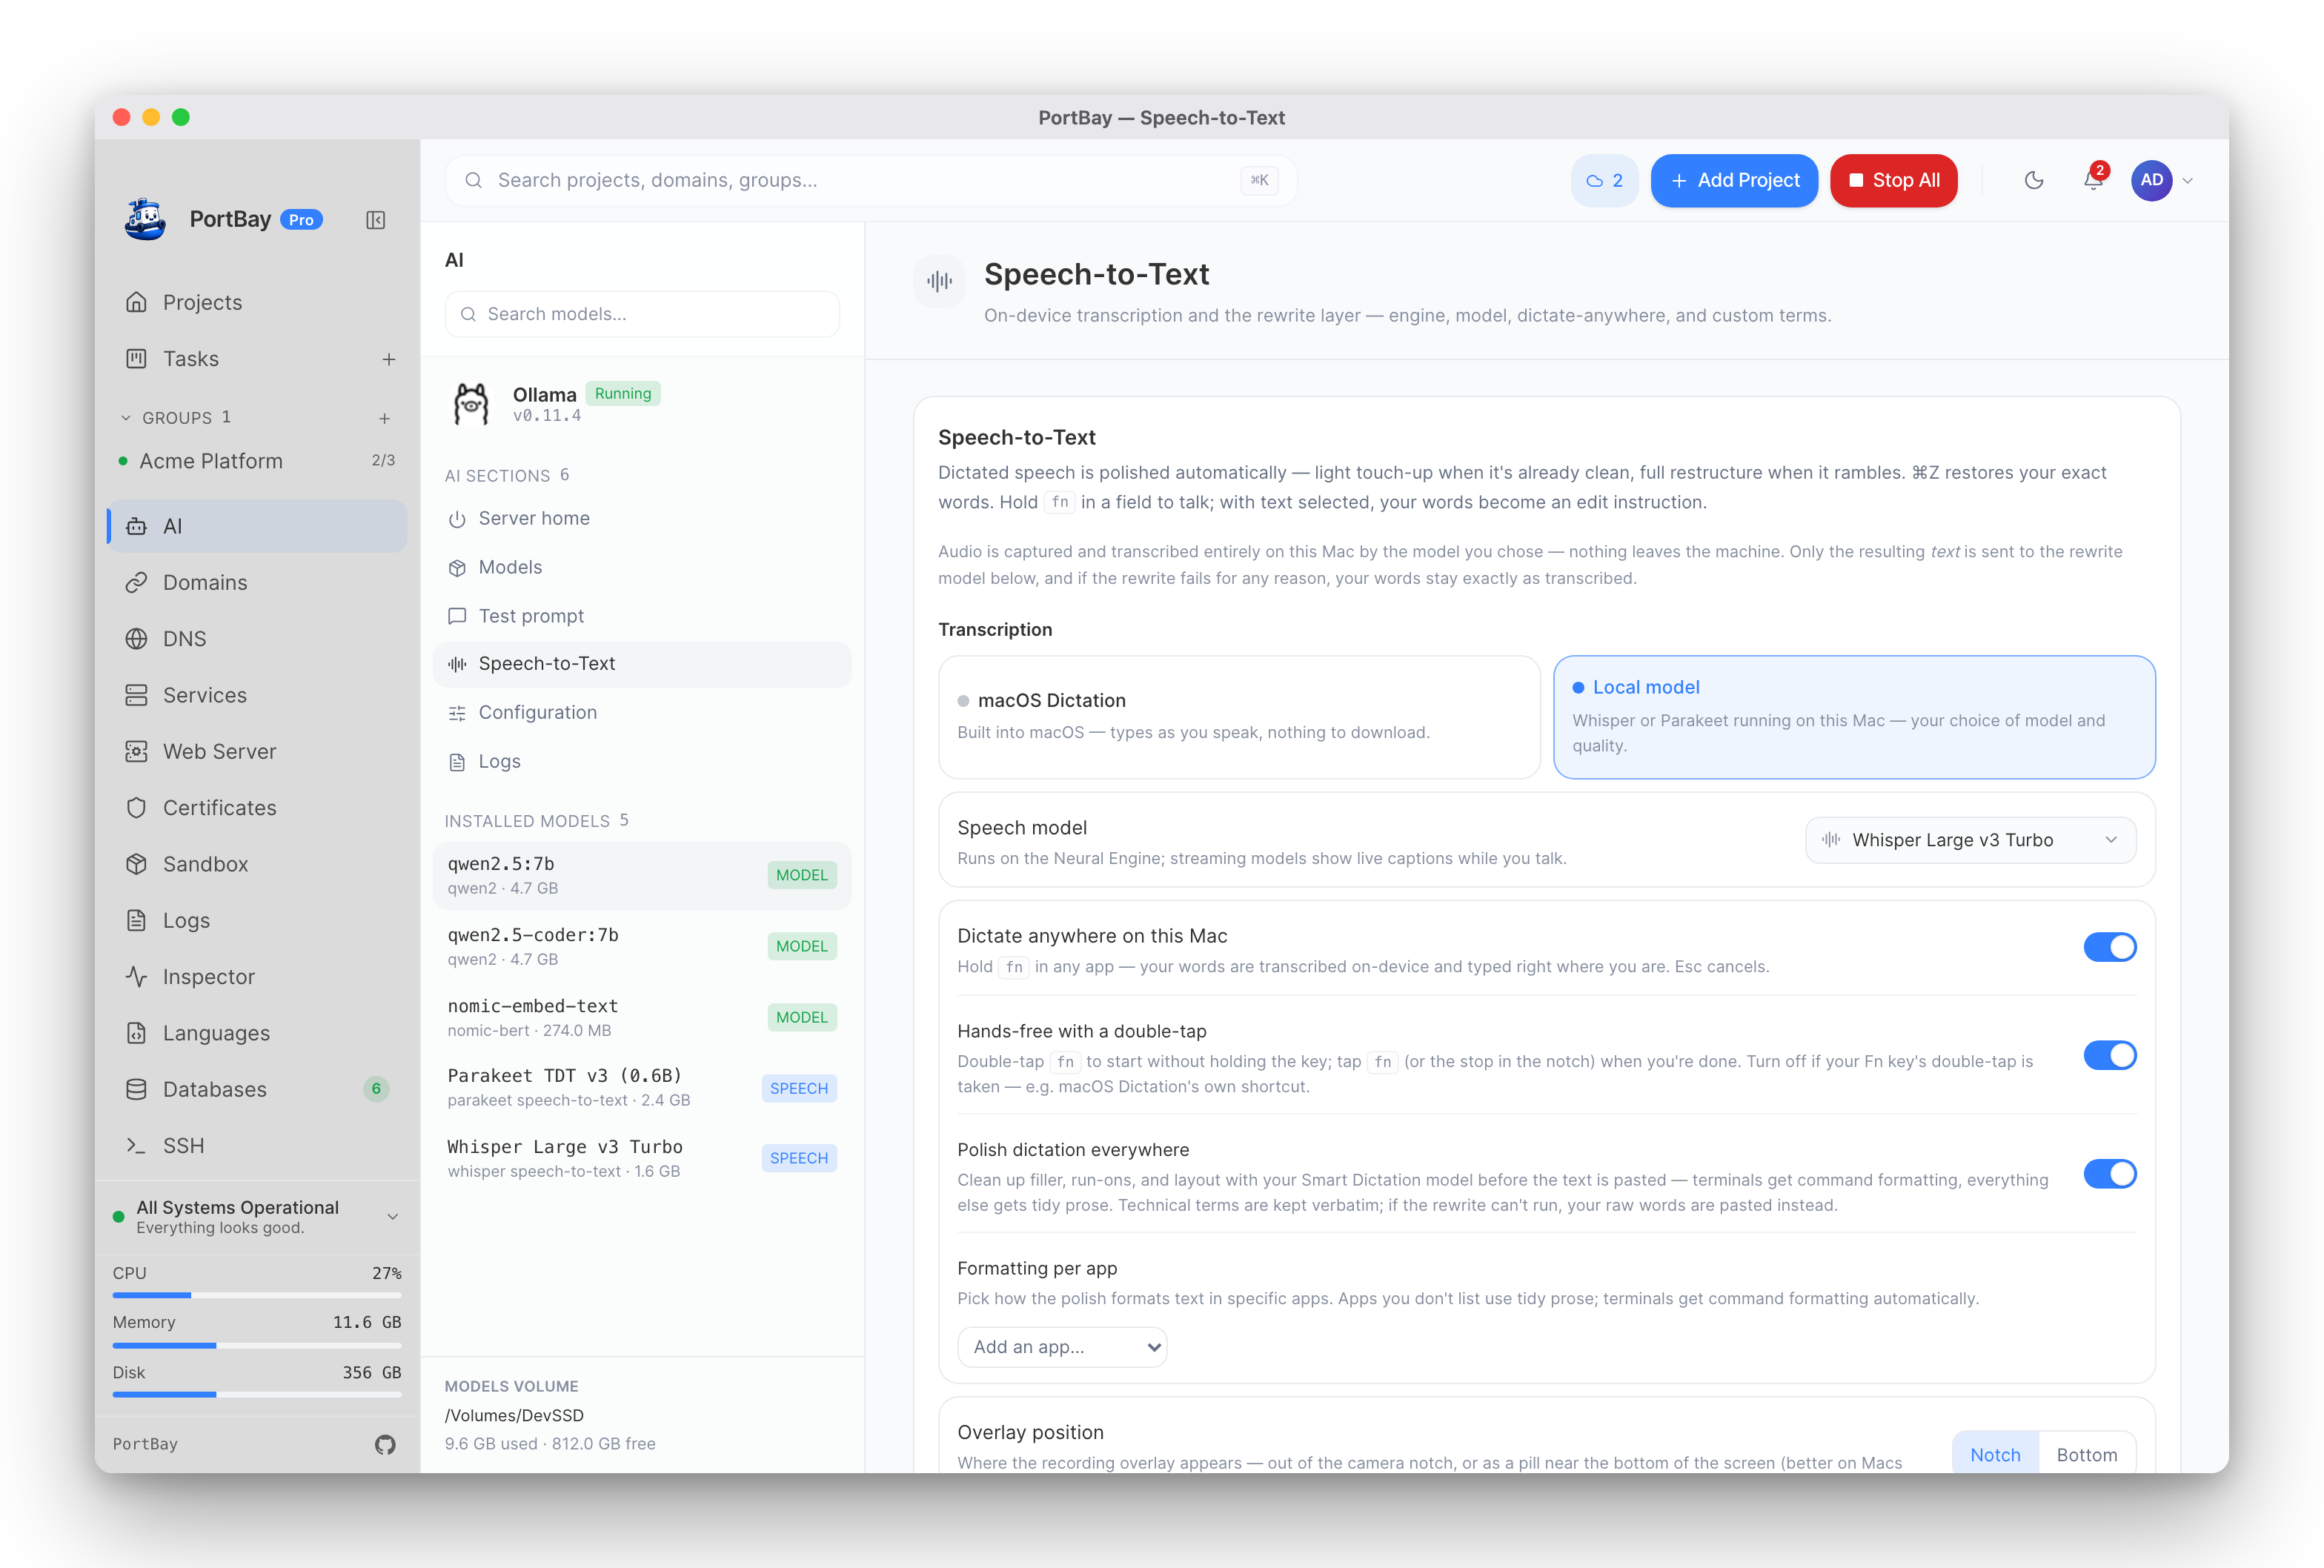Click the CPU usage bar
The image size is (2324, 1568).
click(257, 1295)
